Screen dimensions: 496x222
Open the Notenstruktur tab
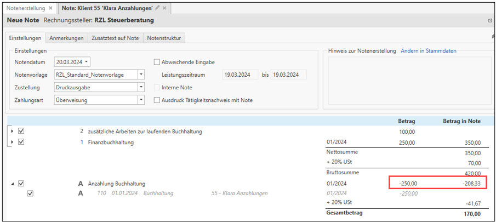tap(164, 38)
